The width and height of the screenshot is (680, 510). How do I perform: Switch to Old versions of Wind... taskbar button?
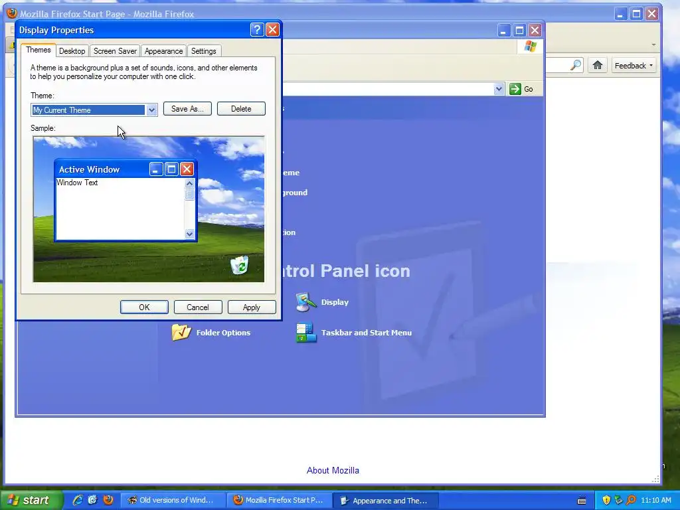[173, 501]
